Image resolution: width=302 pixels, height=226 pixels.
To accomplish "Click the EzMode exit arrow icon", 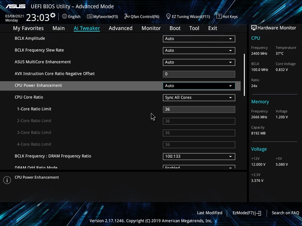I will coord(258,213).
